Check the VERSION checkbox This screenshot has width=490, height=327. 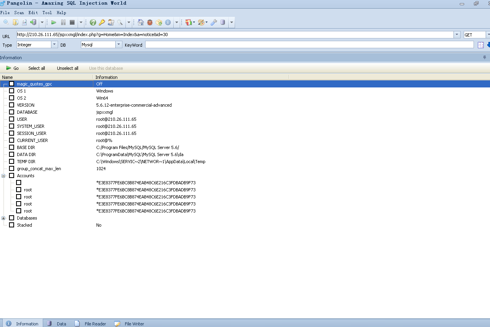pos(11,105)
